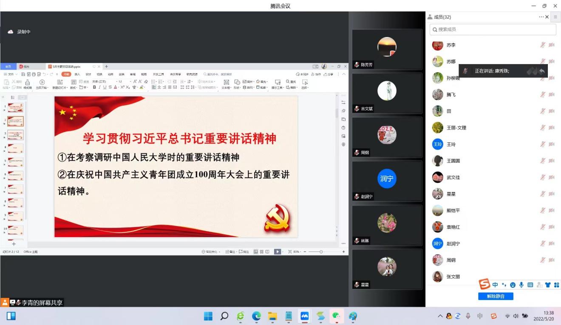561x325 pixels.
Task: Select the 插入 tab in the WPS ribbon
Action: (x=77, y=74)
